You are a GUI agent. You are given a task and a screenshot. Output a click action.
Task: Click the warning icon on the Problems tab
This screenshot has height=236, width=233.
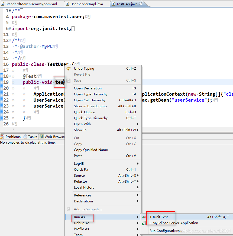(x=2, y=137)
